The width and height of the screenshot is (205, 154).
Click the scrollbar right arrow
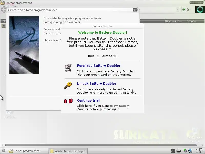tap(202, 145)
